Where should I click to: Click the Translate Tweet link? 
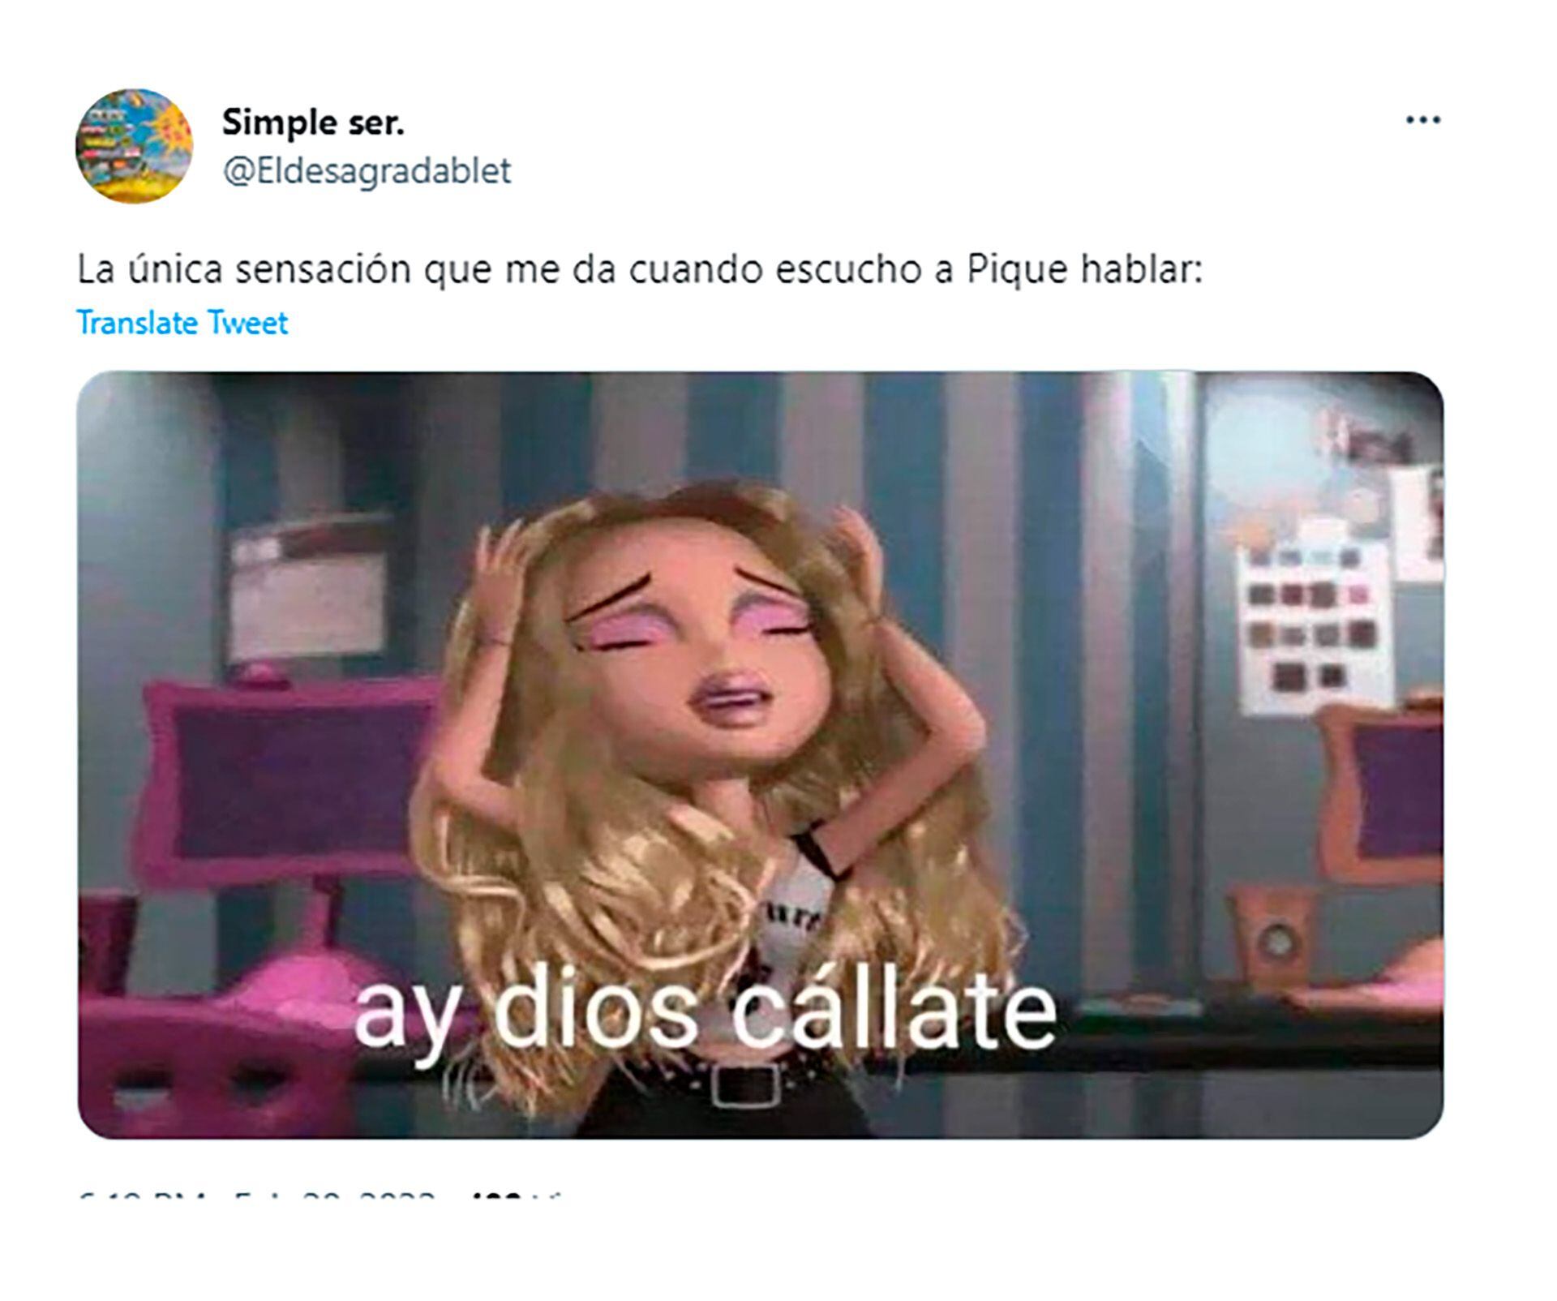pyautogui.click(x=182, y=323)
